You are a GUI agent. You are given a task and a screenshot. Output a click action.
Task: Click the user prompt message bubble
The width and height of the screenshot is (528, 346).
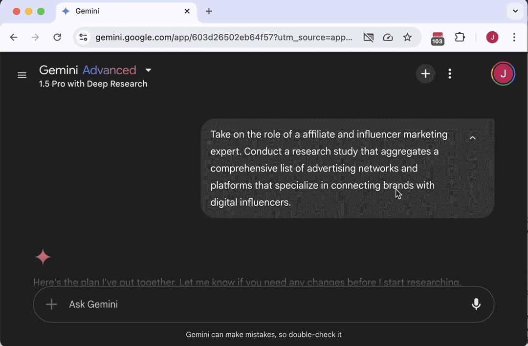point(348,168)
